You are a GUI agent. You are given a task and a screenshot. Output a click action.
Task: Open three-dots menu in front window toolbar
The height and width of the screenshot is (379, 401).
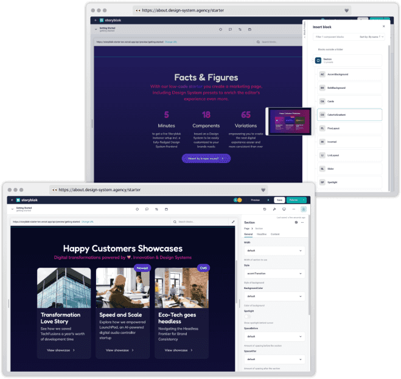(x=293, y=209)
